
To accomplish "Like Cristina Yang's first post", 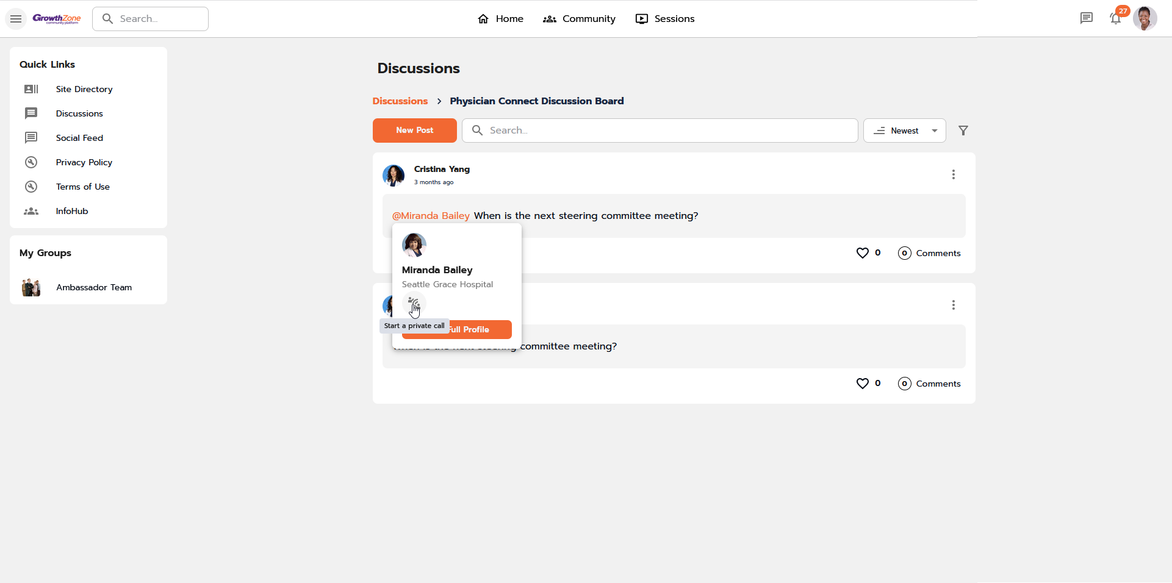I will point(862,253).
